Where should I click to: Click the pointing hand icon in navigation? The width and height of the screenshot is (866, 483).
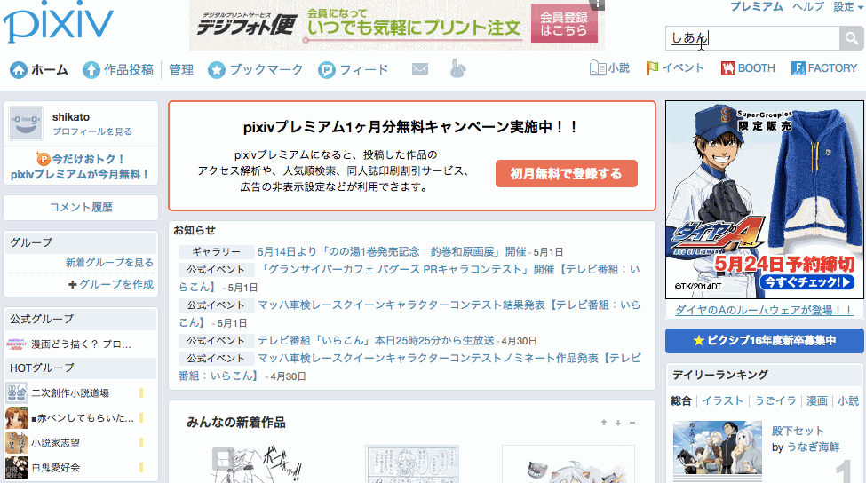457,68
